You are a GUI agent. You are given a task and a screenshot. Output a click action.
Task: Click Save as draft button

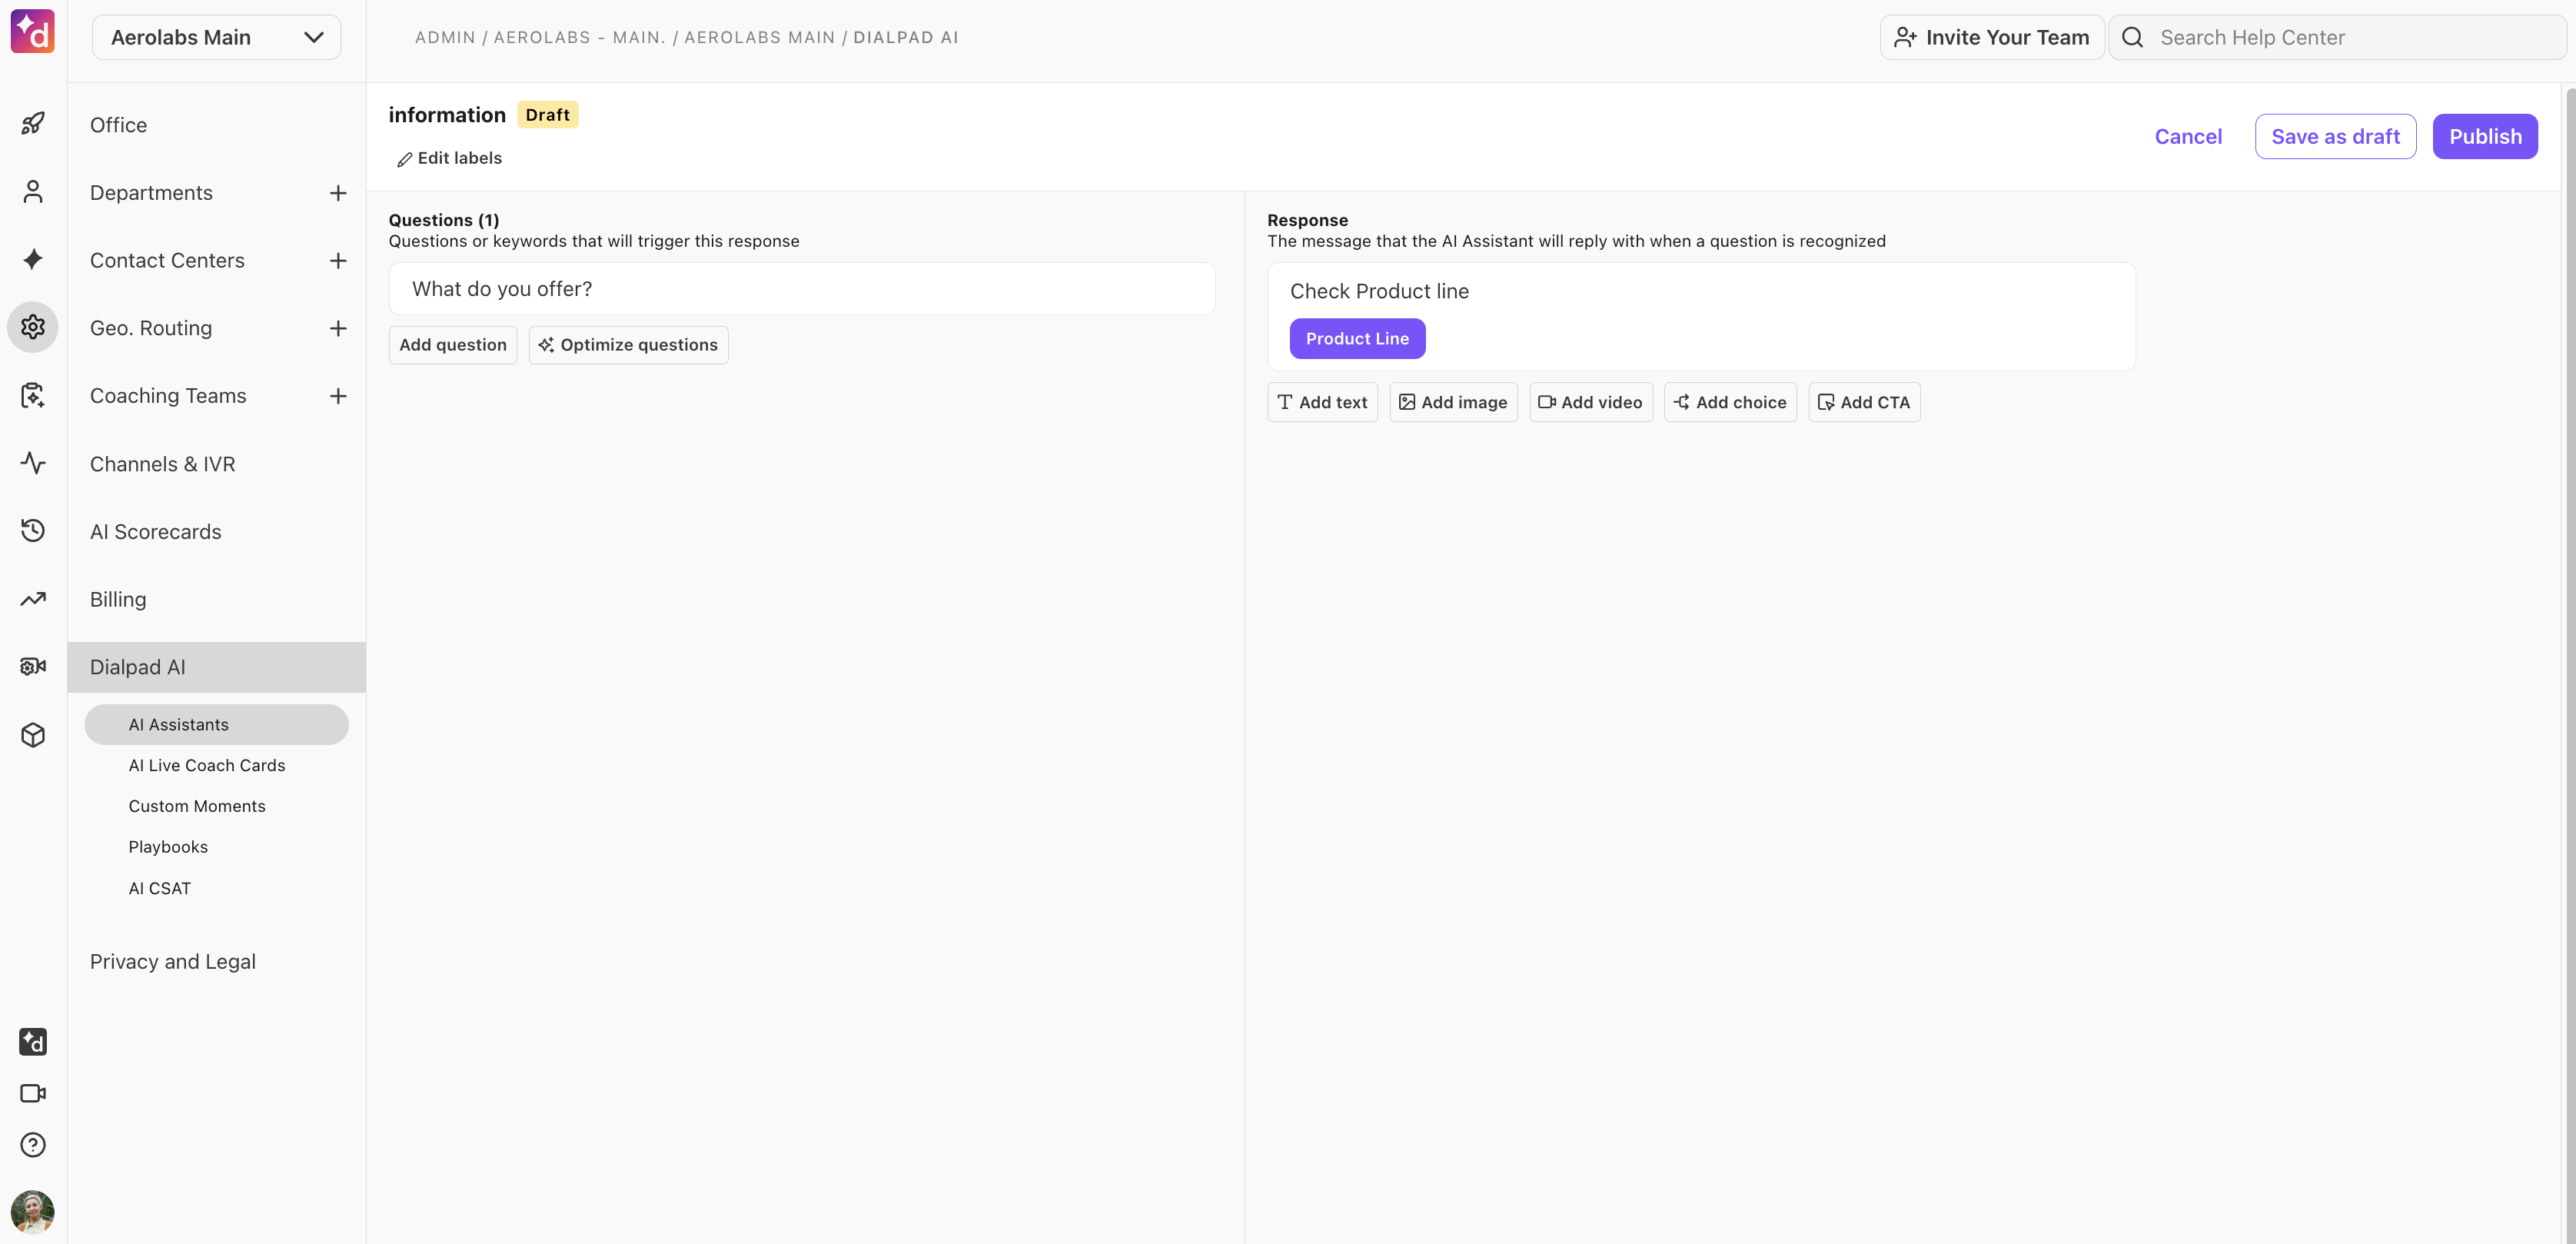coord(2335,136)
